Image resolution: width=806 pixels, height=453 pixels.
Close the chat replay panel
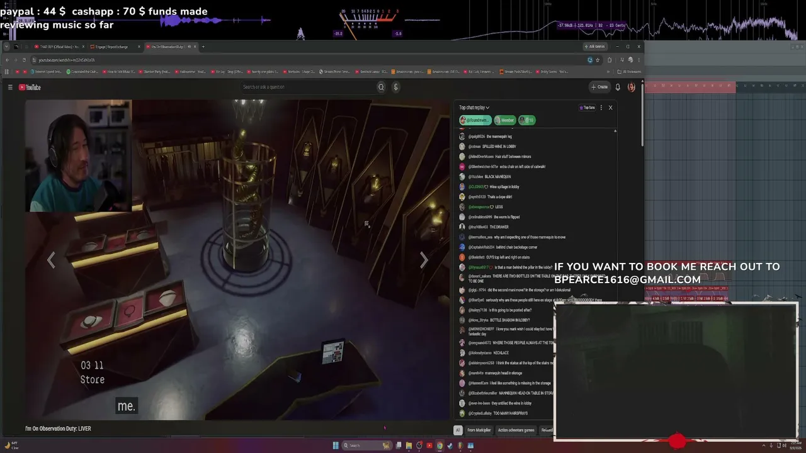[610, 108]
